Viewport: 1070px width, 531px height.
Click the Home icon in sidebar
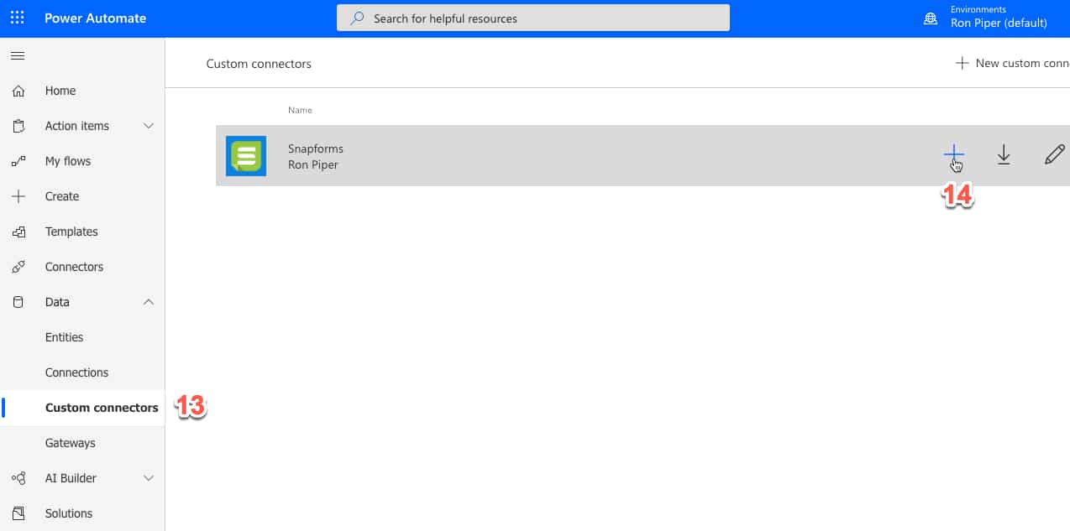18,91
